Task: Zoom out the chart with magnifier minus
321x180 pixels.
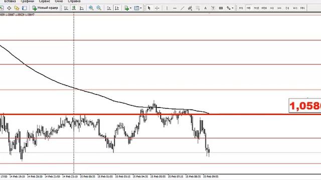Action: (x=99, y=8)
